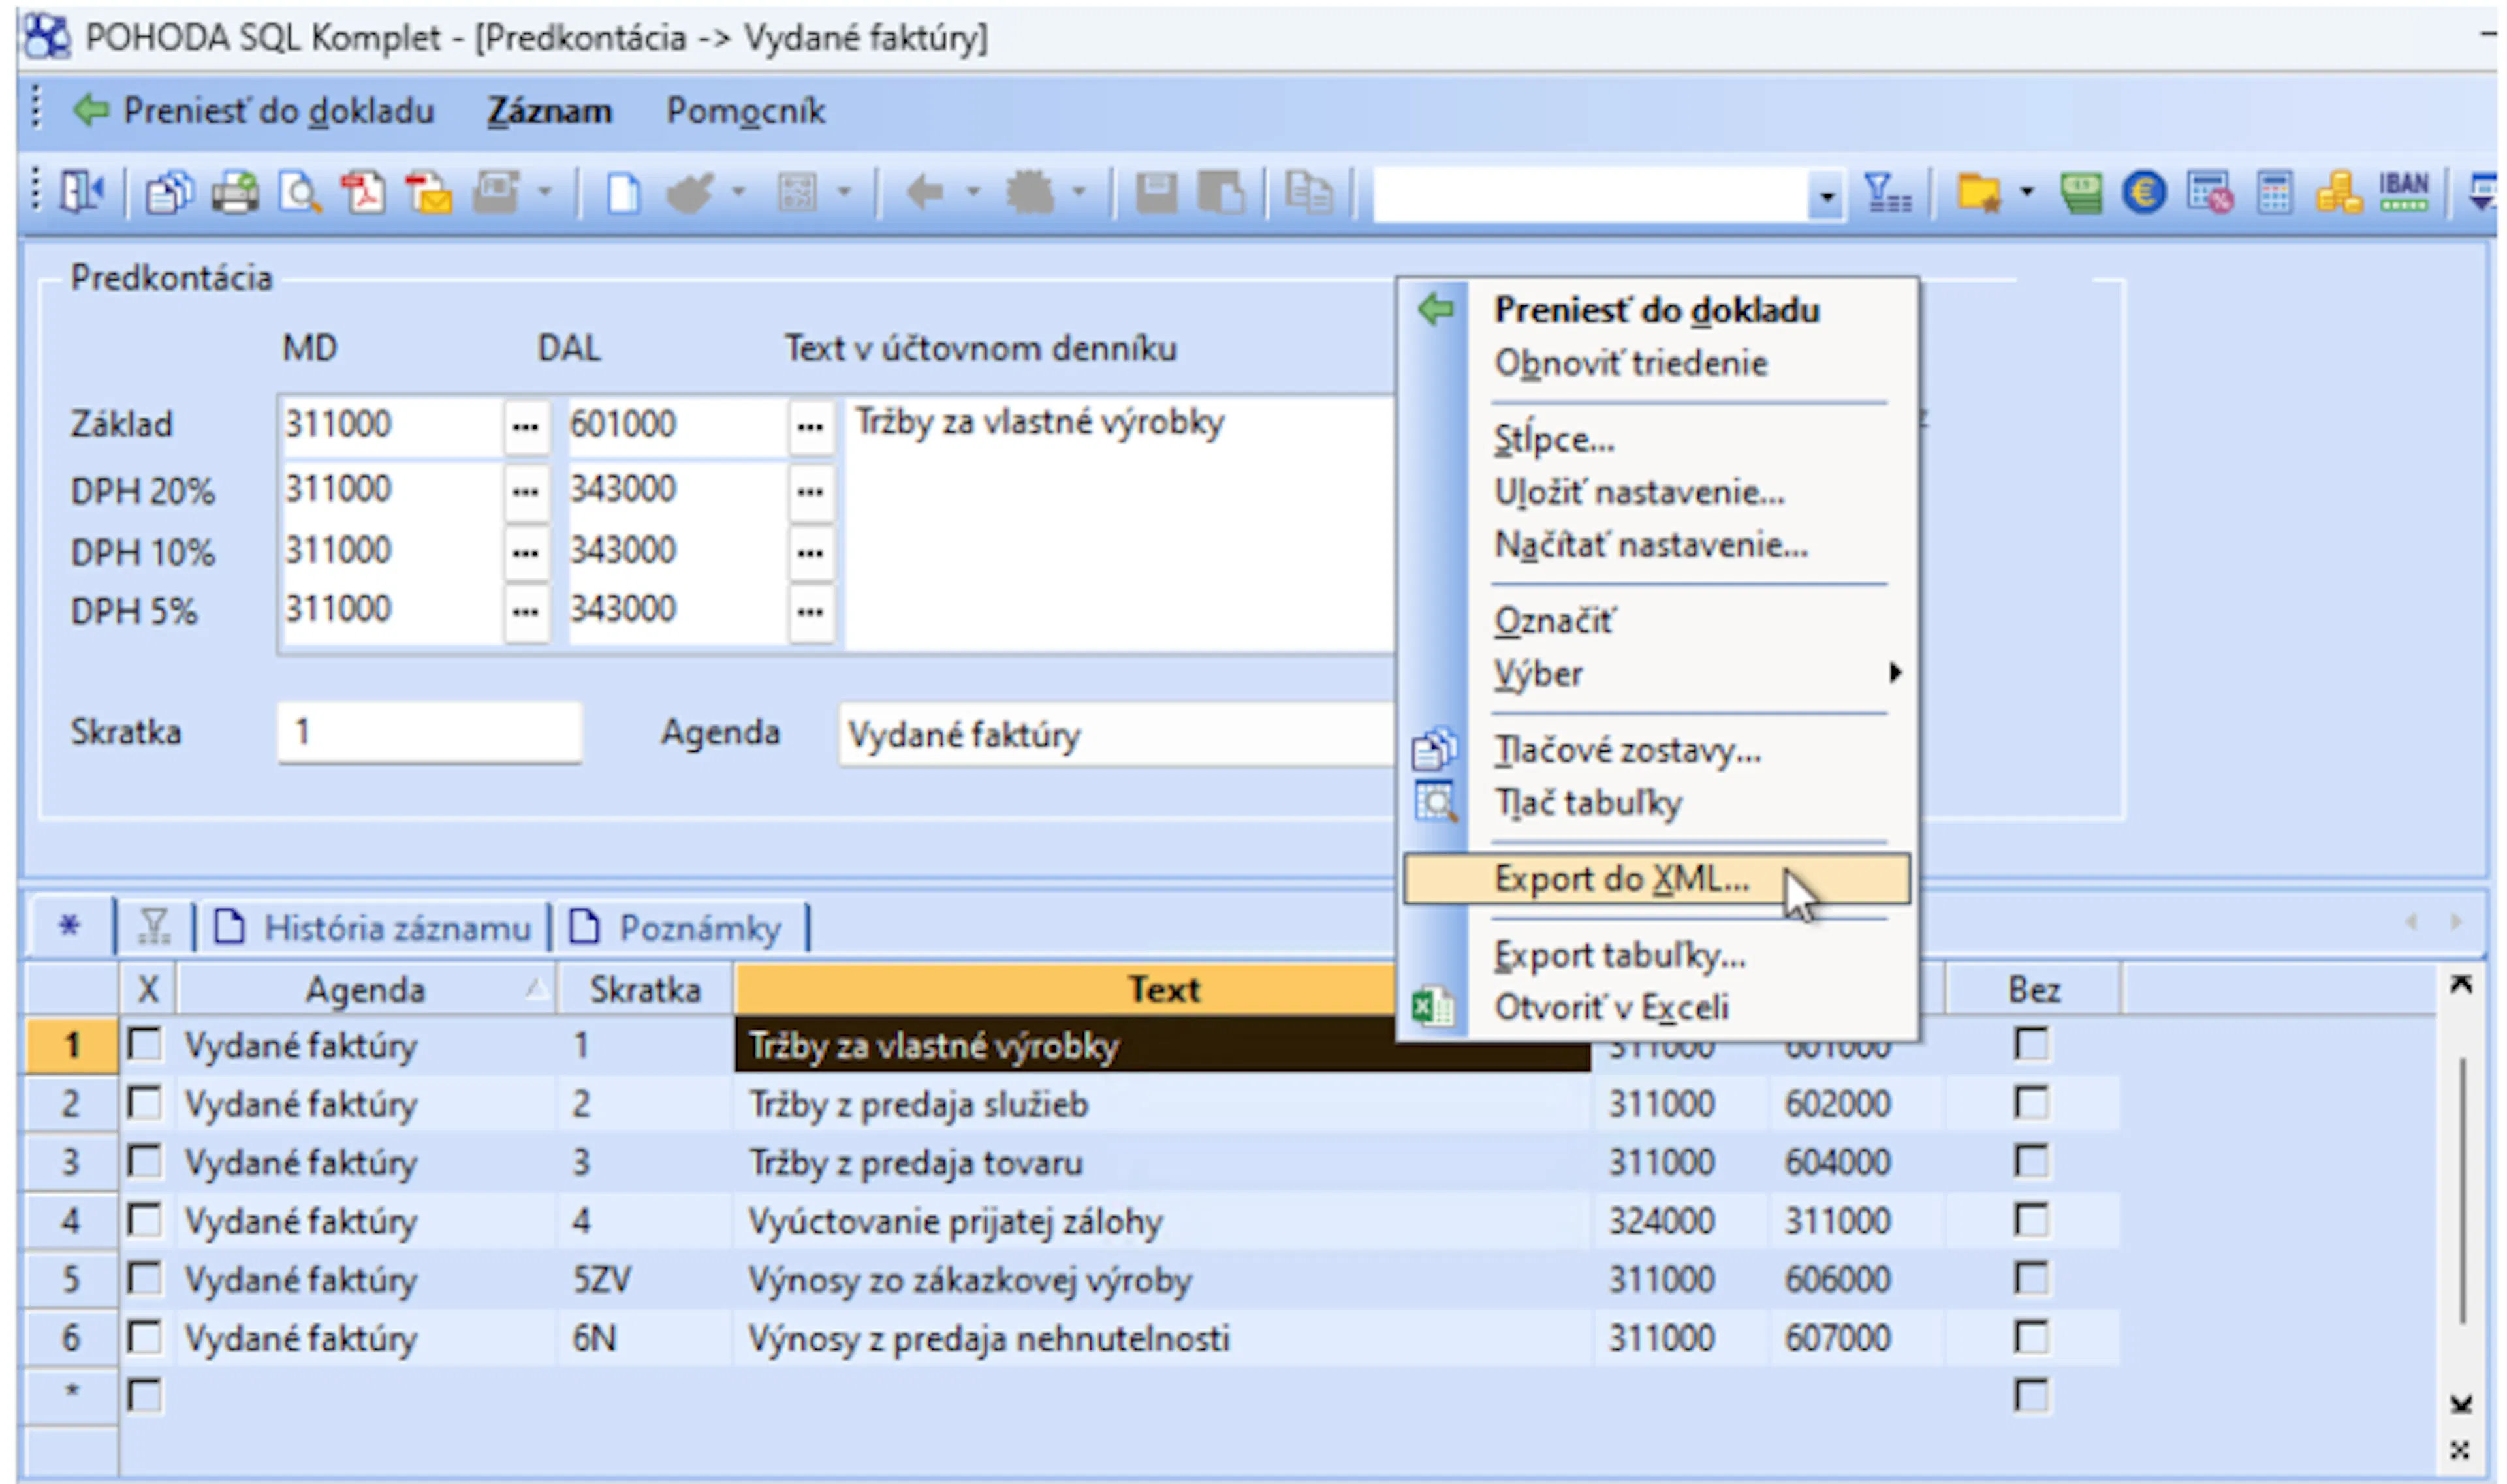Click the IBAN toolbar icon
Image resolution: width=2507 pixels, height=1484 pixels.
click(2403, 192)
